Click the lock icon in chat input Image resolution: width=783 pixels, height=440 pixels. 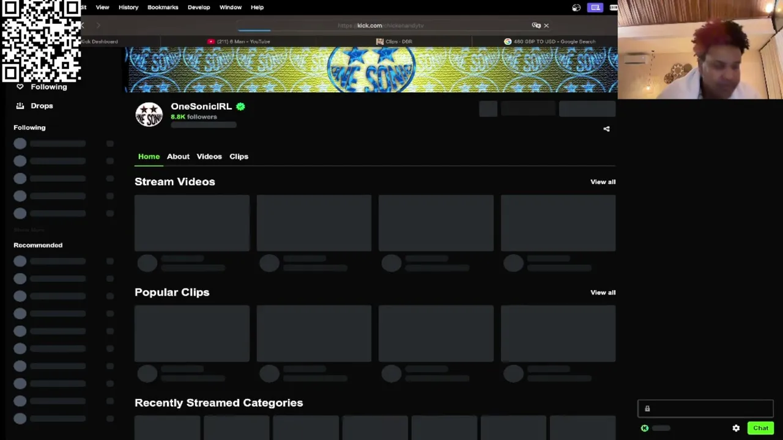[x=647, y=409]
